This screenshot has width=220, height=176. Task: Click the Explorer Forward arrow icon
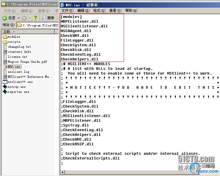24,18
